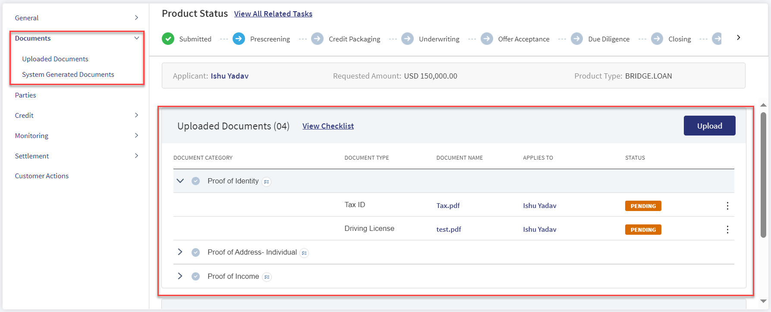Screen dimensions: 771x312
Task: Open the Parties sidebar item
Action: pyautogui.click(x=25, y=95)
